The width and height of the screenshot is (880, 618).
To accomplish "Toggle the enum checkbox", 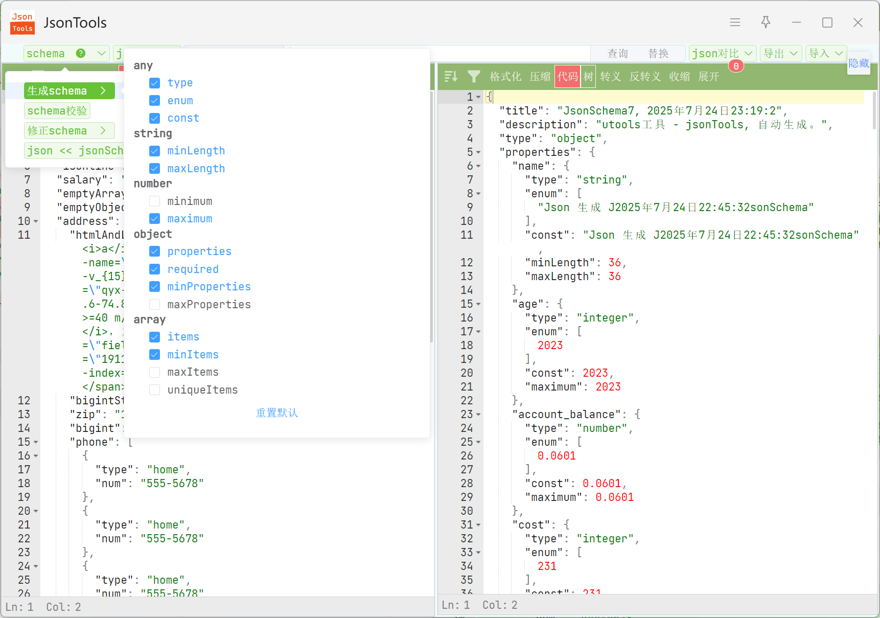I will pyautogui.click(x=155, y=101).
